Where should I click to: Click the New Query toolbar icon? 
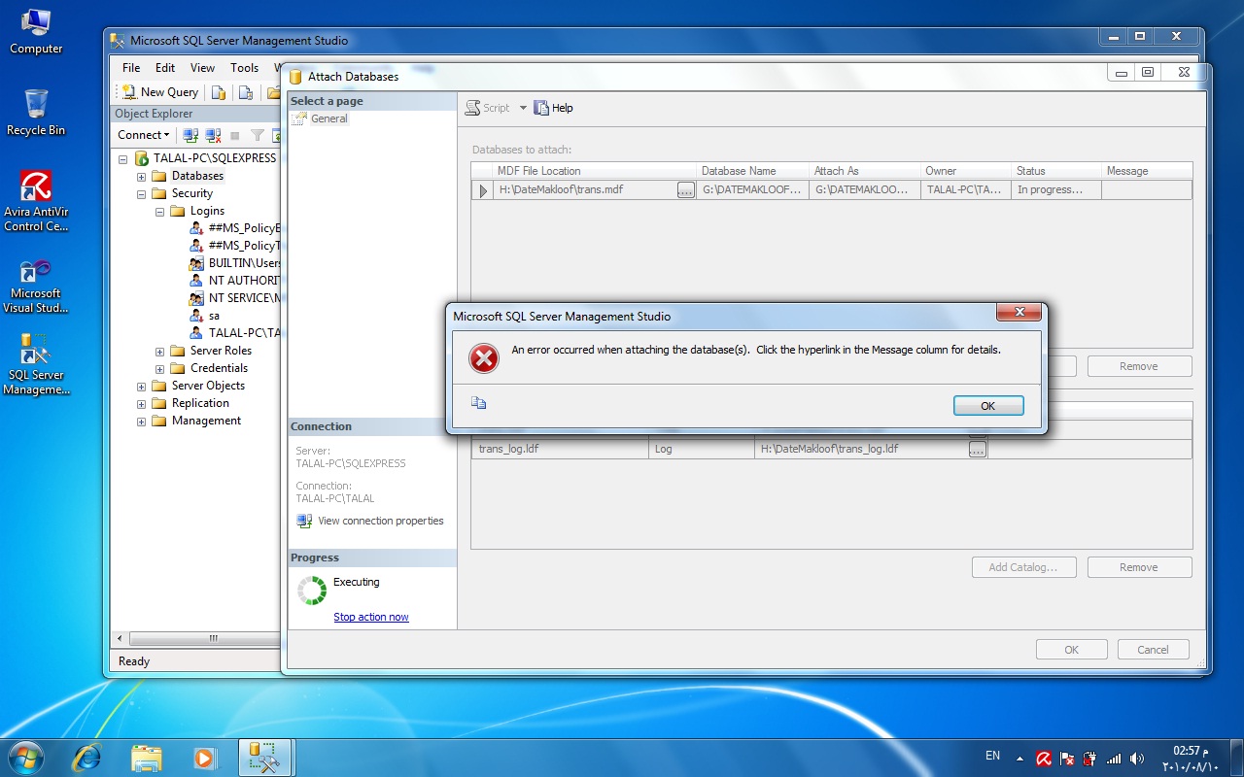point(129,92)
